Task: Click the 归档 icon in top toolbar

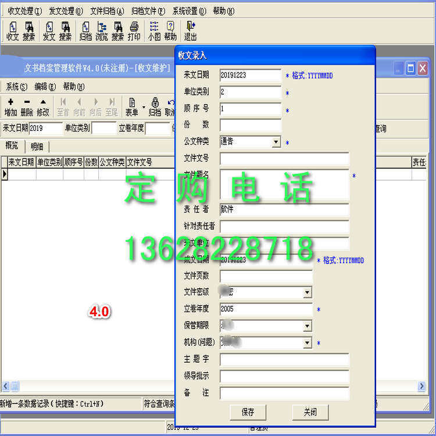Action: [x=85, y=31]
